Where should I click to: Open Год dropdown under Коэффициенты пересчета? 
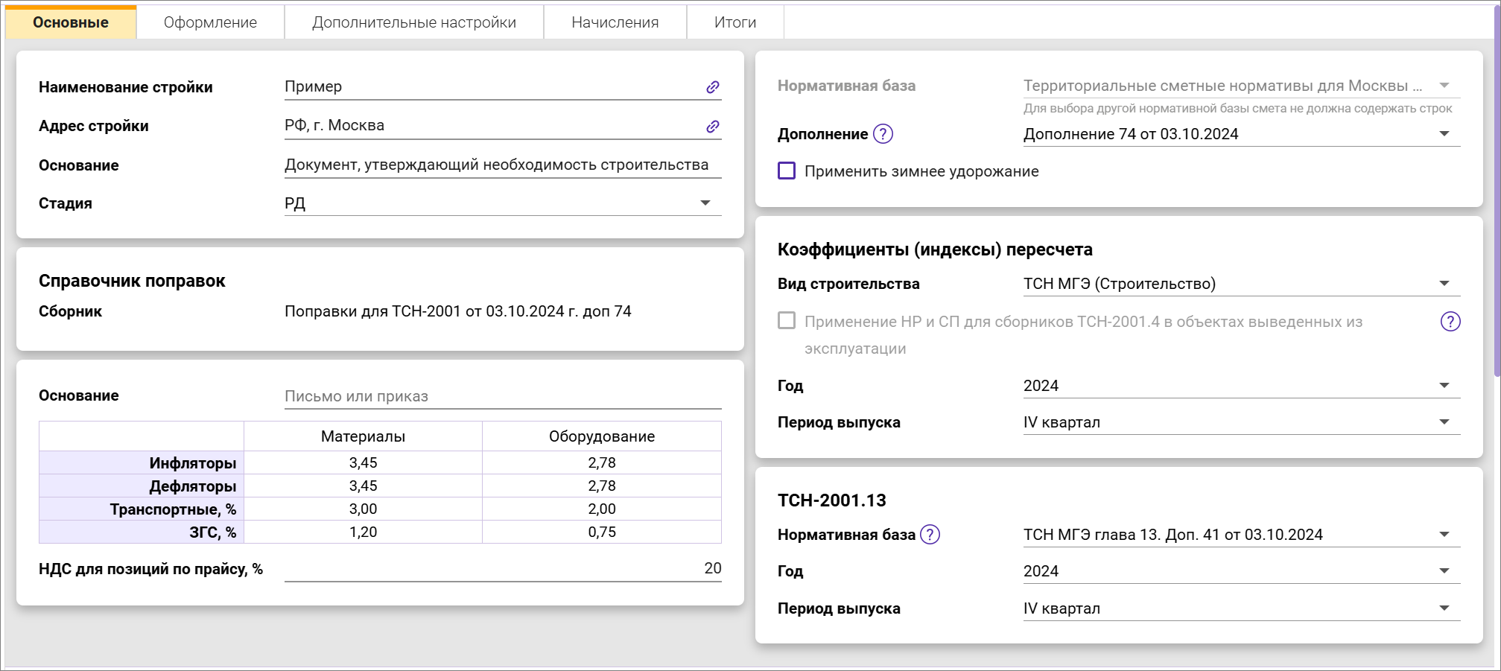point(1444,386)
